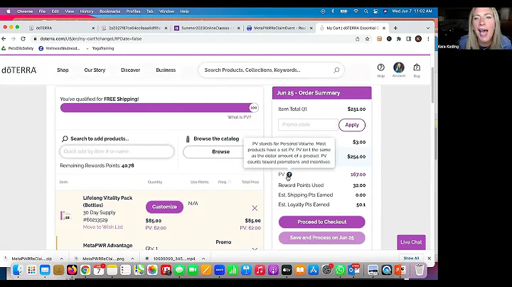This screenshot has width=512, height=287.
Task: Click the PV question mark info icon
Action: [289, 175]
